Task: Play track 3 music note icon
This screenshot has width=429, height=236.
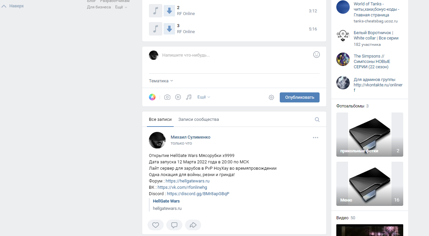Action: point(155,29)
